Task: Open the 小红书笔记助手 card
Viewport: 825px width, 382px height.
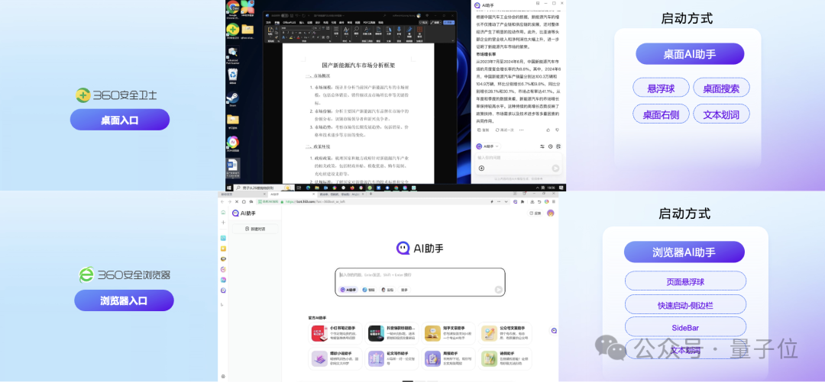Action: [x=335, y=334]
